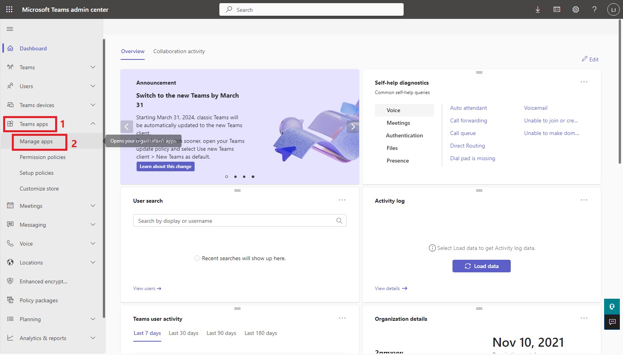Viewport: 623px width, 355px height.
Task: Select the first announcement carousel dot
Action: pyautogui.click(x=226, y=177)
